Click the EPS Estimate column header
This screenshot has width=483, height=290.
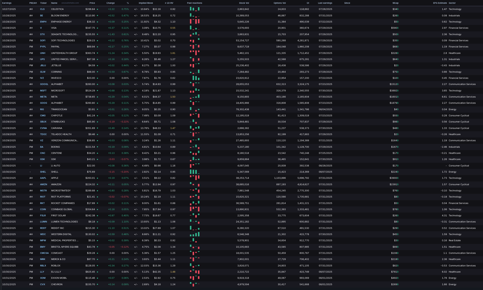point(440,3)
